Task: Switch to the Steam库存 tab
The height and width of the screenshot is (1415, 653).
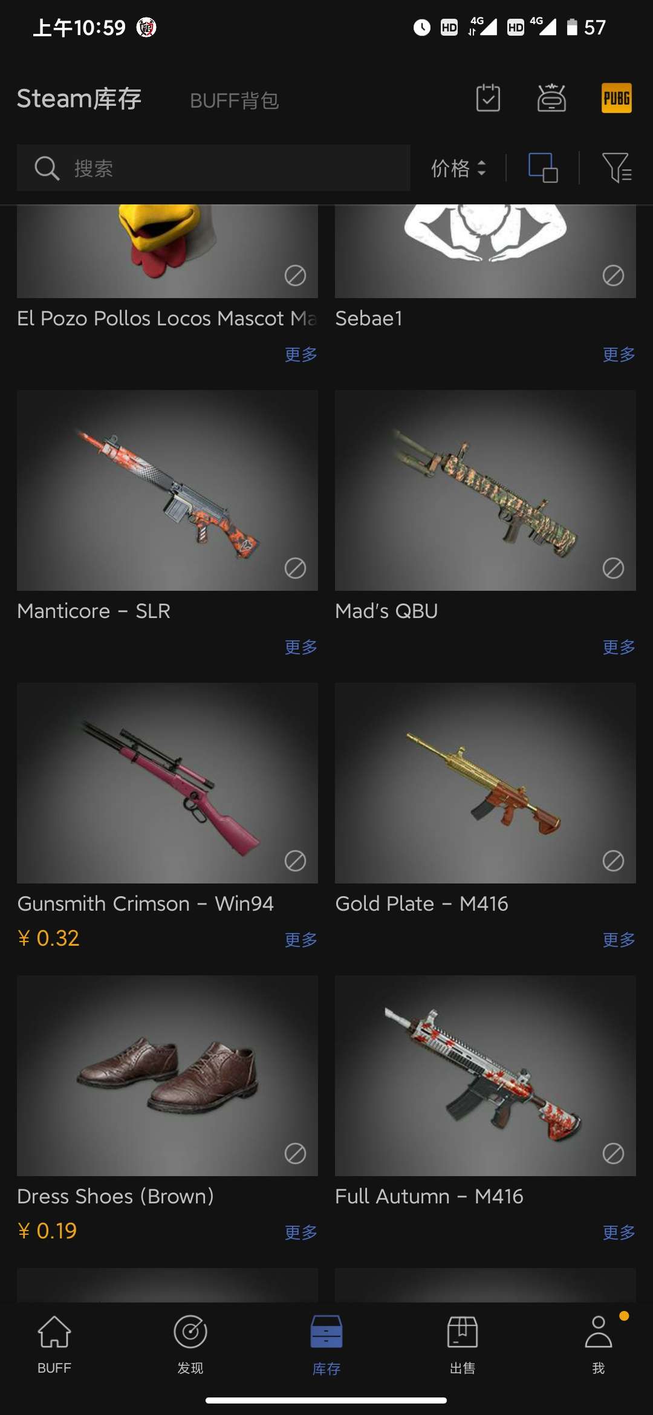Action: tap(79, 99)
